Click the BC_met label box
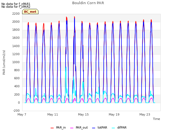 pos(30,12)
